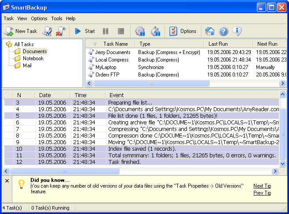This screenshot has width=289, height=214.
Task: Open the Tools menu
Action: click(57, 18)
